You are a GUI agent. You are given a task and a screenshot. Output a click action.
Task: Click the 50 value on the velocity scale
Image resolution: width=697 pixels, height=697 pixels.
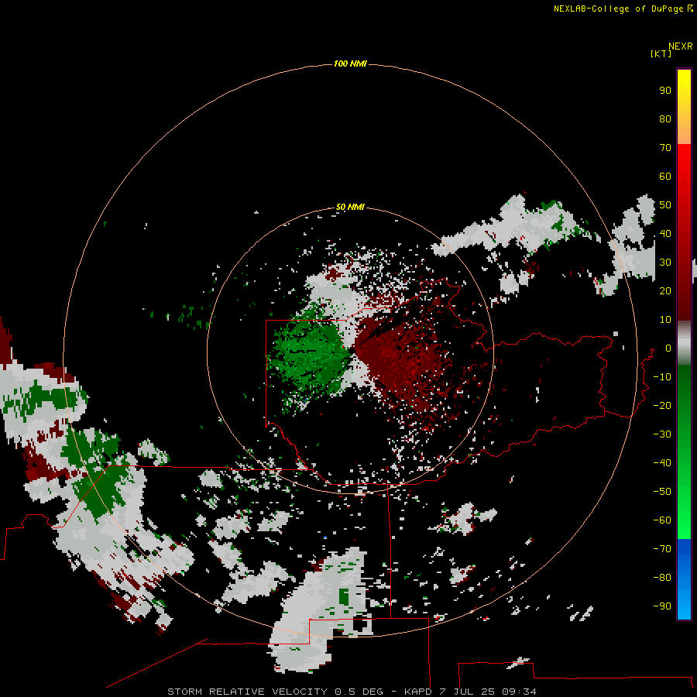pyautogui.click(x=665, y=205)
